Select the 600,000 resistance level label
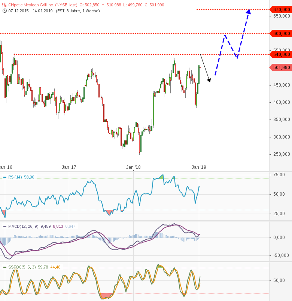The image size is (292, 301). (x=281, y=33)
